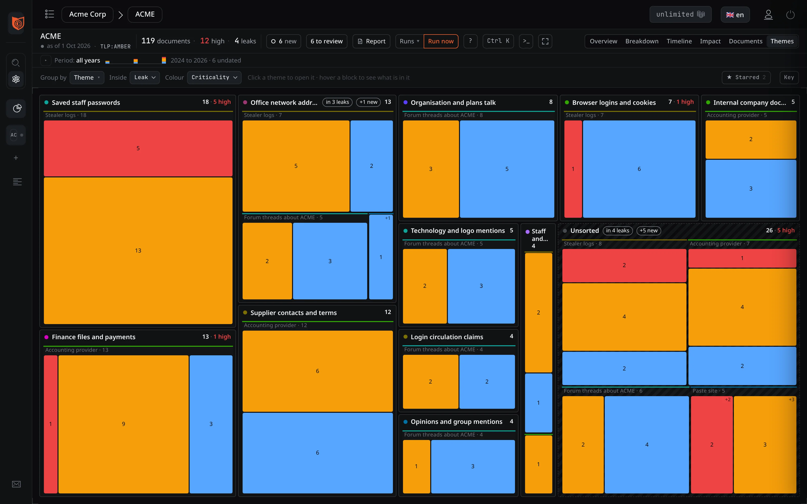Image resolution: width=807 pixels, height=504 pixels.
Task: Open the Ctrl K command palette
Action: click(x=498, y=41)
